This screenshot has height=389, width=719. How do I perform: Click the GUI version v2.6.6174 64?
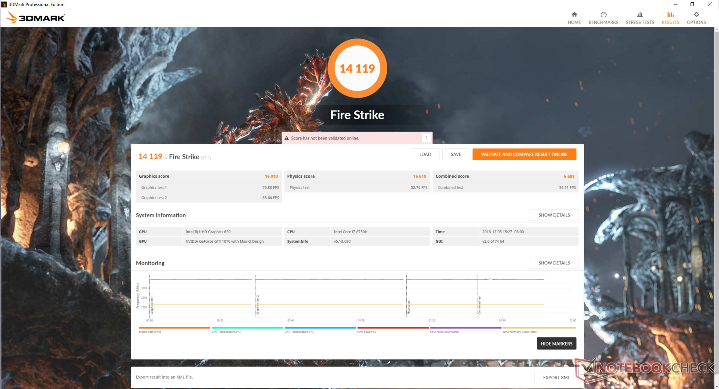click(493, 242)
